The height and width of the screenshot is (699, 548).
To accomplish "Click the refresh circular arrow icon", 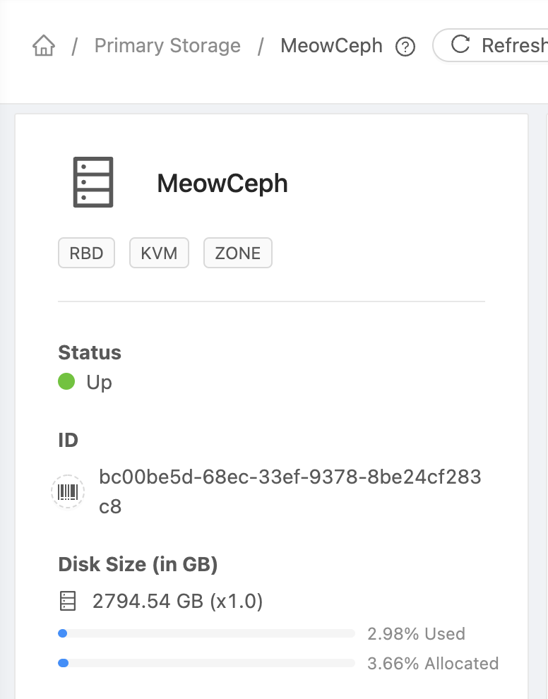I will pyautogui.click(x=460, y=44).
